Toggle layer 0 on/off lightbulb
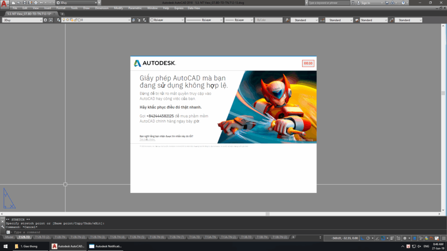 pos(63,20)
